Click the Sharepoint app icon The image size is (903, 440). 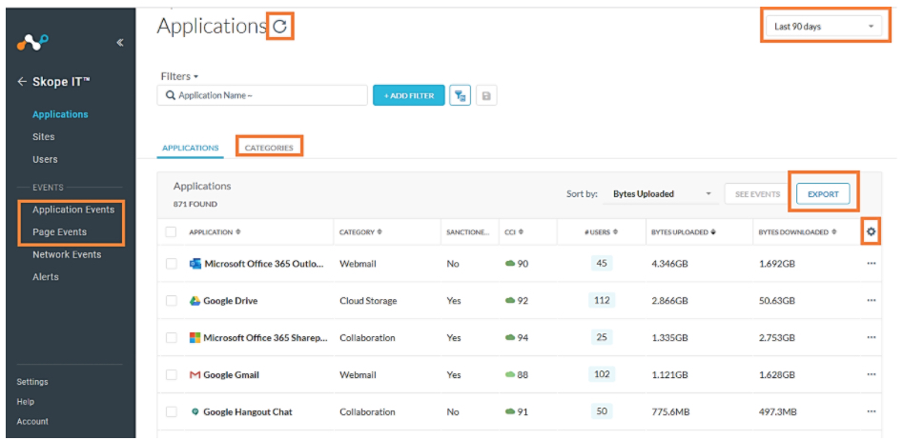tap(195, 338)
